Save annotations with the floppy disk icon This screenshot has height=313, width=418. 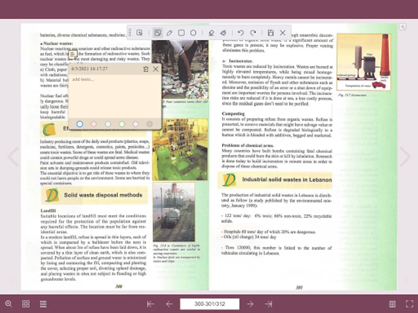click(271, 33)
